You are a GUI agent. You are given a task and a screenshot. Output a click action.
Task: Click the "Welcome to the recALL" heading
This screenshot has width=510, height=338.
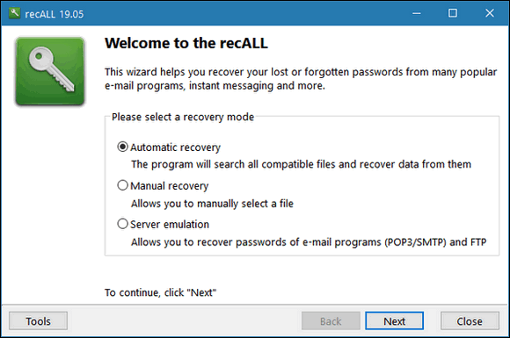coord(186,43)
